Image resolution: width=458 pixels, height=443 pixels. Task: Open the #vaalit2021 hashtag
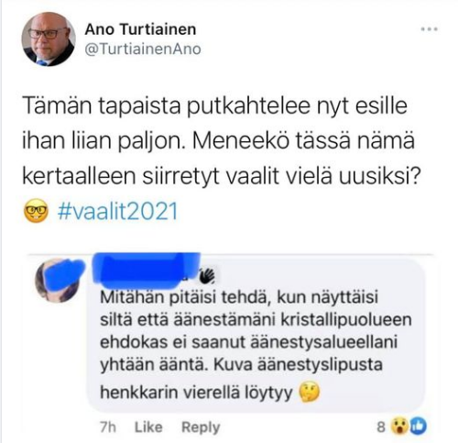pos(118,211)
